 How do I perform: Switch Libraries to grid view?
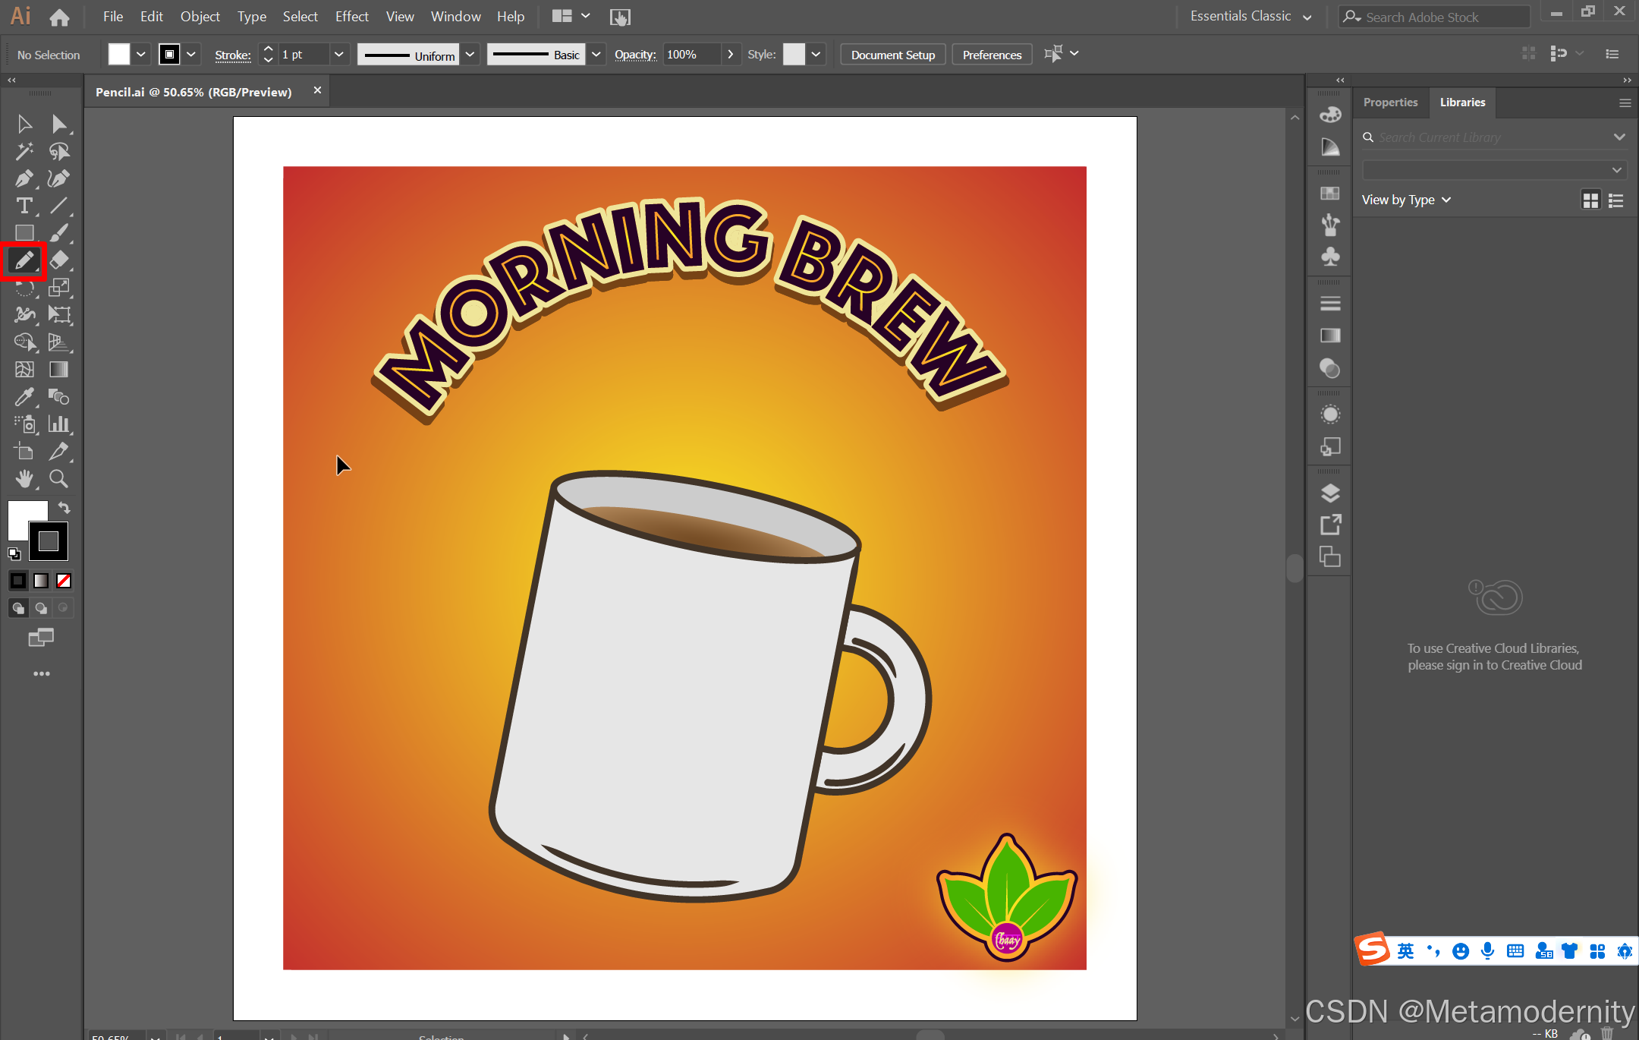click(1590, 200)
